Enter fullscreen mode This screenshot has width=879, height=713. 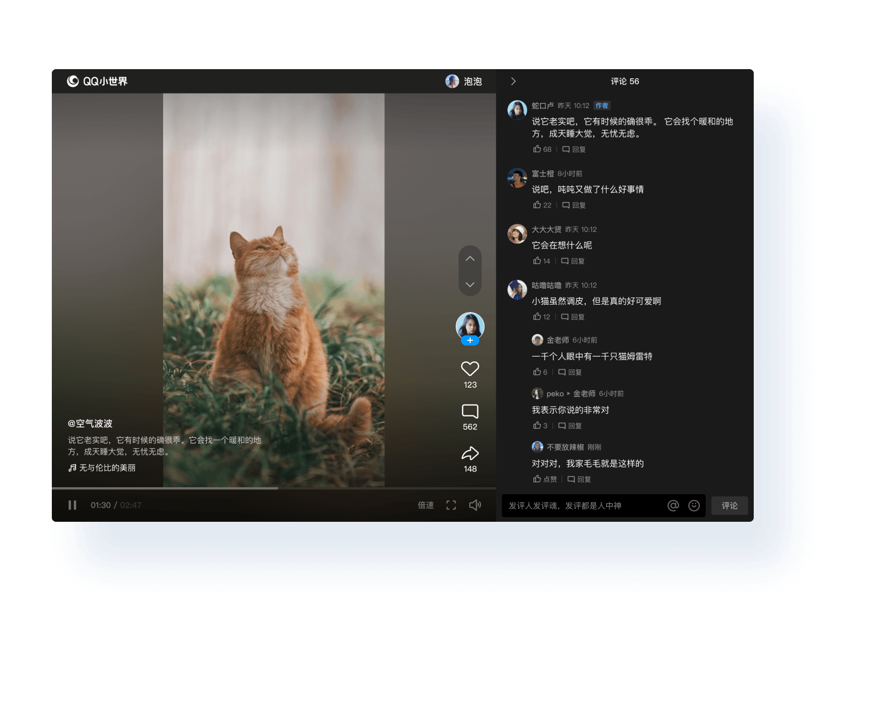point(451,505)
